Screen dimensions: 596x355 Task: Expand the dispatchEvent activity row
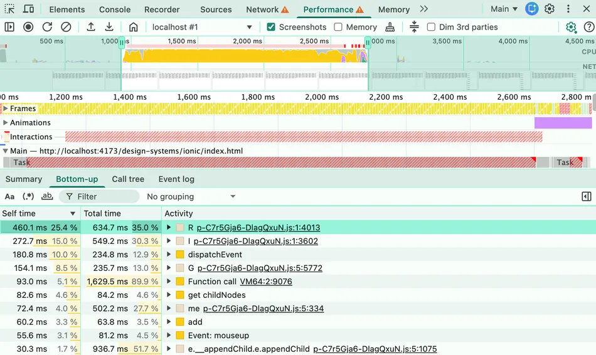point(169,254)
